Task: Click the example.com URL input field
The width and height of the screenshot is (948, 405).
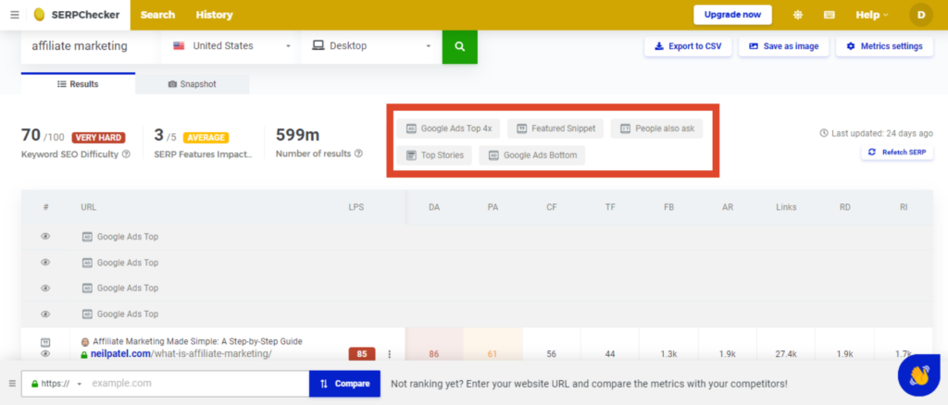Action: coord(198,384)
